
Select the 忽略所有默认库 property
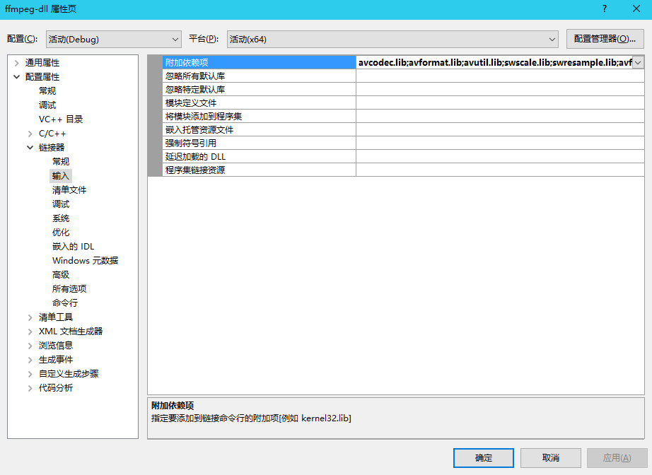coord(259,76)
